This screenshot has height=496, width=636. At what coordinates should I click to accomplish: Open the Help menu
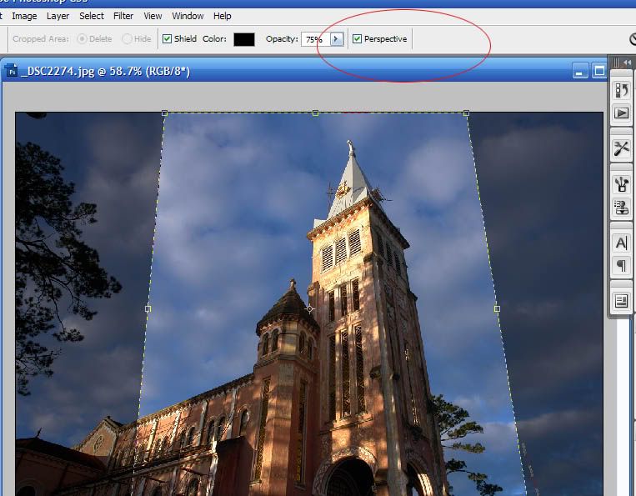(x=223, y=16)
